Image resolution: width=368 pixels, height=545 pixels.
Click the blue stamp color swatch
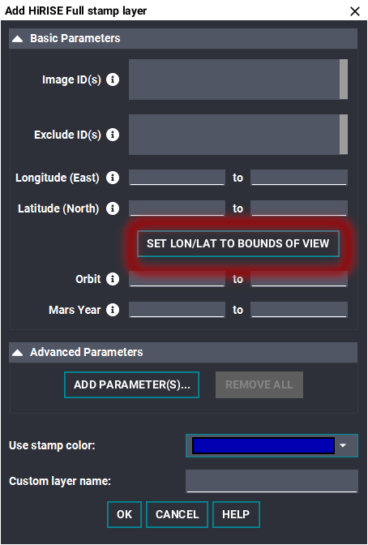pos(263,445)
